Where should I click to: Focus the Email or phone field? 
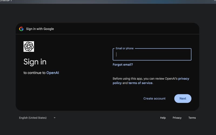[x=152, y=55]
